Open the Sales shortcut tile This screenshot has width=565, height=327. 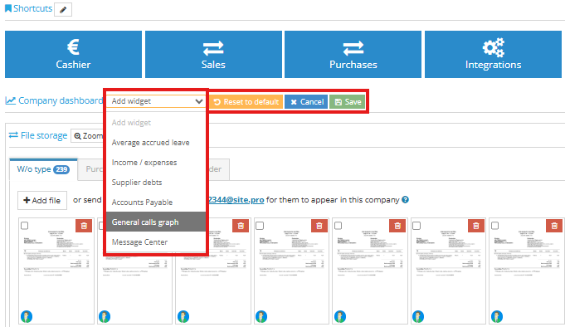213,54
